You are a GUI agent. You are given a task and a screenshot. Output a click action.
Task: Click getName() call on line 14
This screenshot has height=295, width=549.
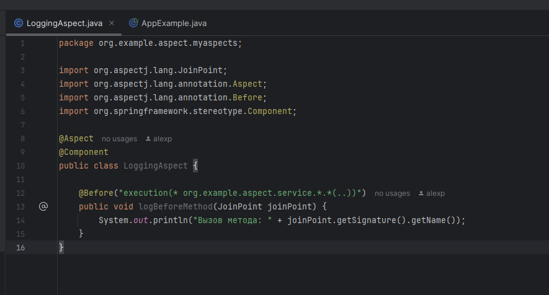point(434,221)
